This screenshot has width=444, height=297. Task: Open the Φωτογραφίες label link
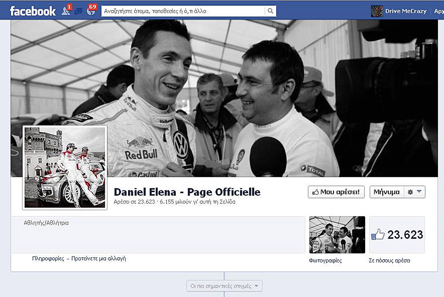(325, 261)
